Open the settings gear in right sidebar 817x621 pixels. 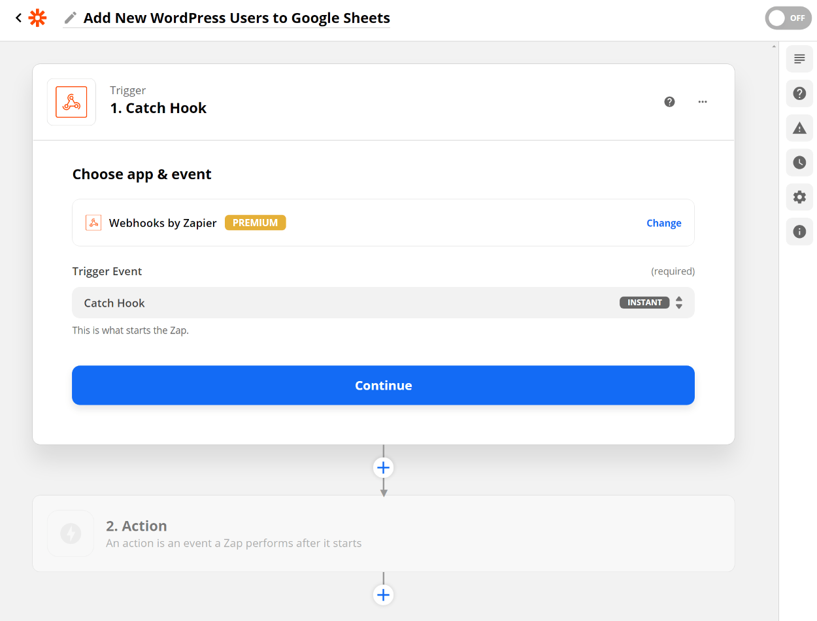799,197
